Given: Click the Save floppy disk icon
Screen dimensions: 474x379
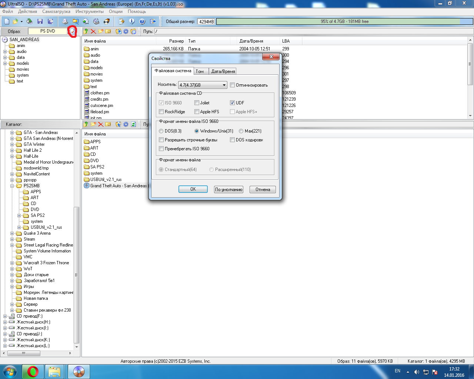Looking at the screenshot, I should pyautogui.click(x=40, y=21).
